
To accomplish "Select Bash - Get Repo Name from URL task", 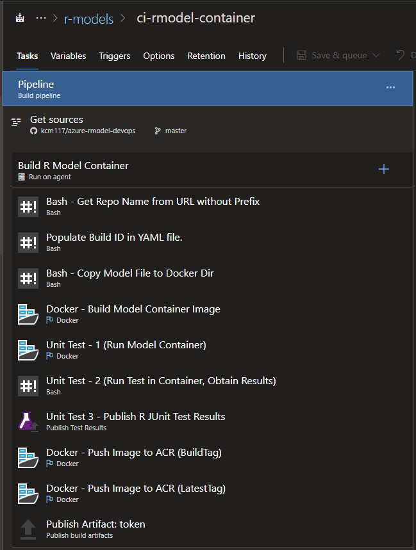I will coord(212,207).
